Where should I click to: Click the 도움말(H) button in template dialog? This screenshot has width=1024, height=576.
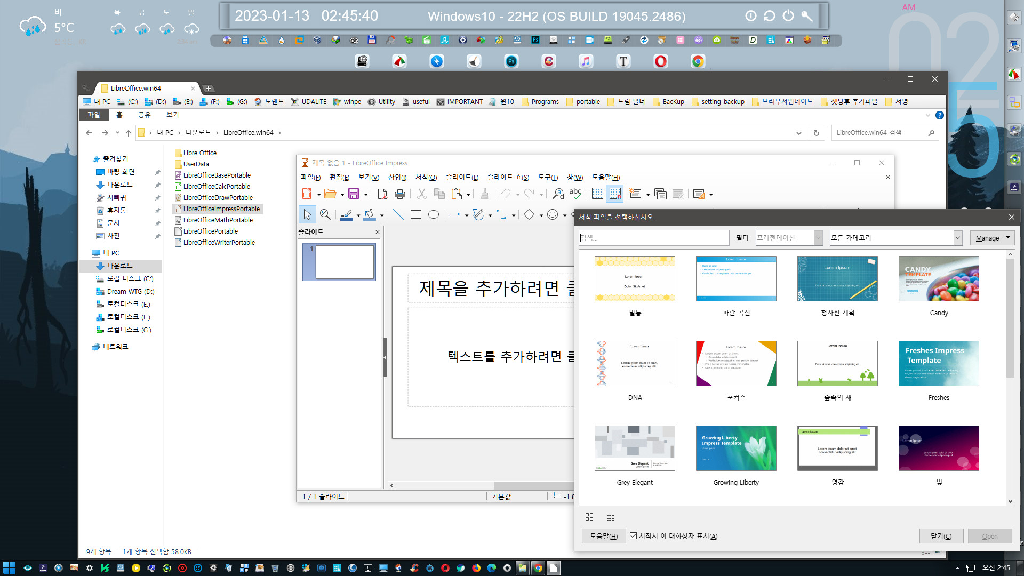click(x=604, y=536)
